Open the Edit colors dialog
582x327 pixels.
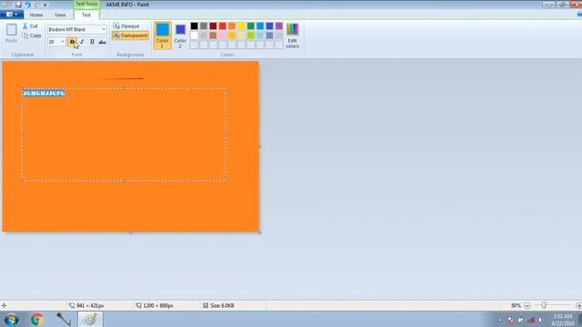tap(293, 35)
